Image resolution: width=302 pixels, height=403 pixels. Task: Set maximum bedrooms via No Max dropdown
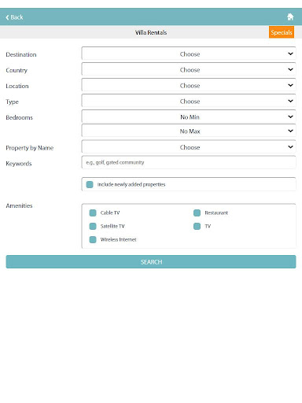coord(189,131)
